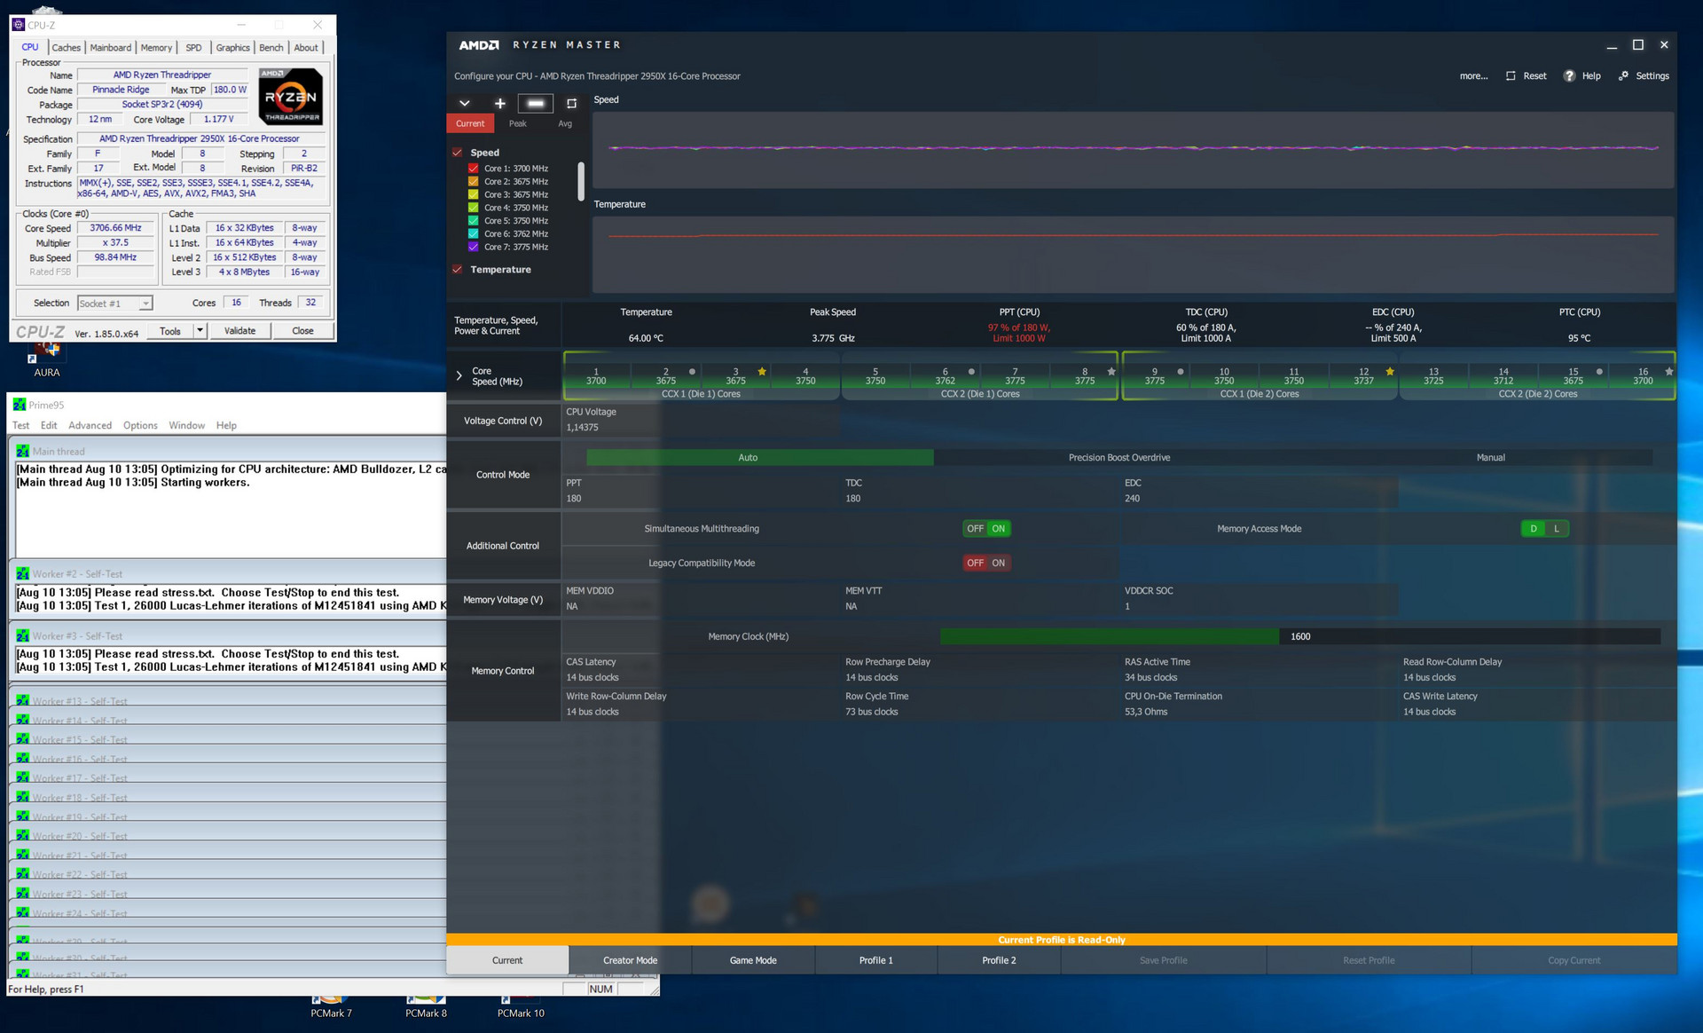Click the graph reset loop icon
Screen dimensions: 1703x1033
[x=571, y=104]
